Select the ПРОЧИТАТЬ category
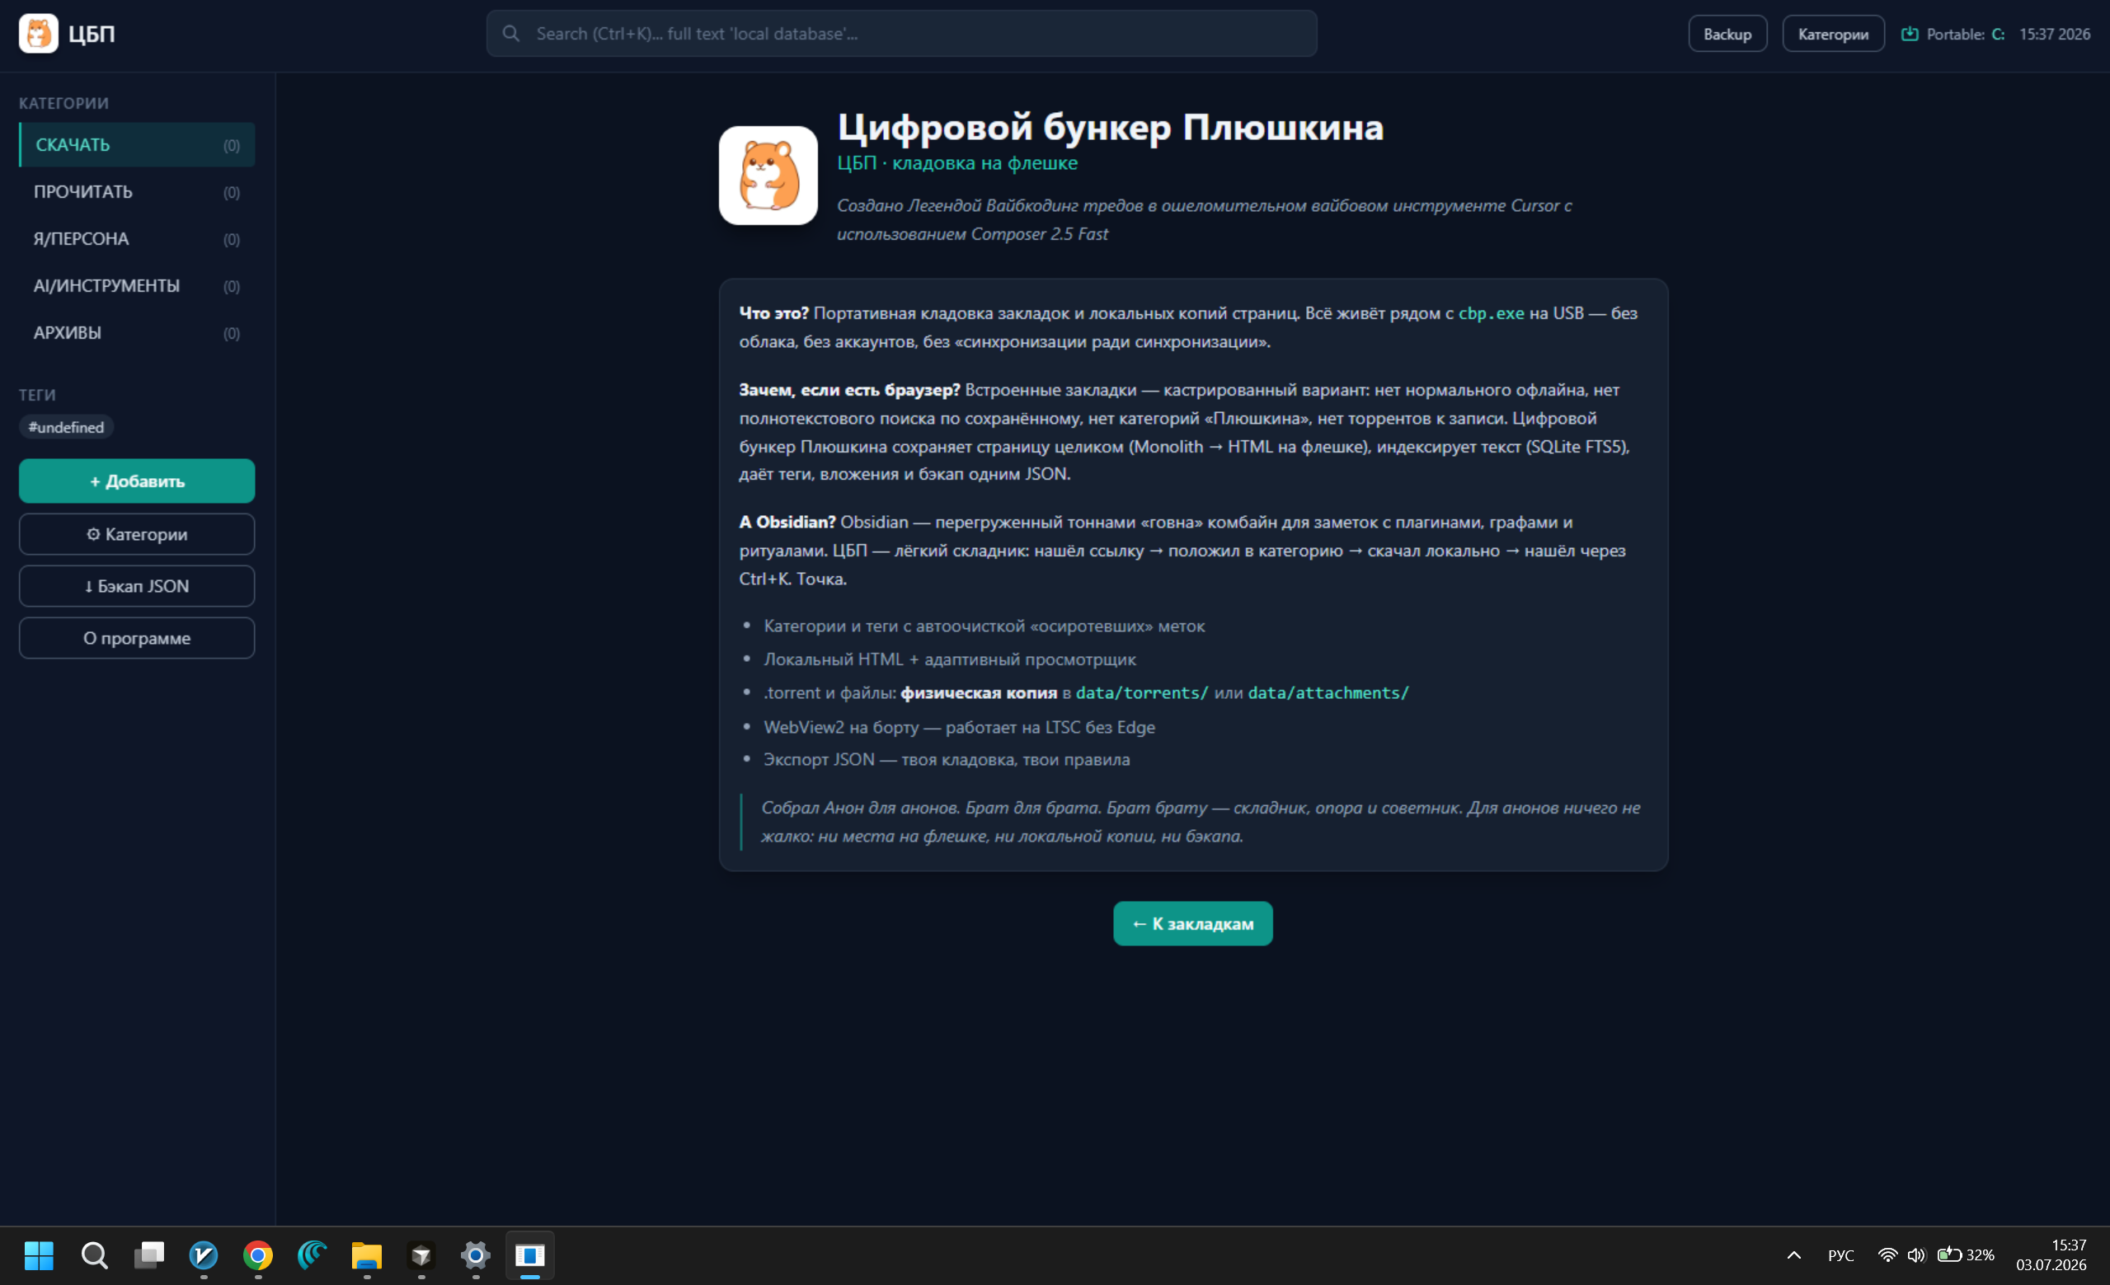This screenshot has height=1285, width=2110. pyautogui.click(x=137, y=192)
